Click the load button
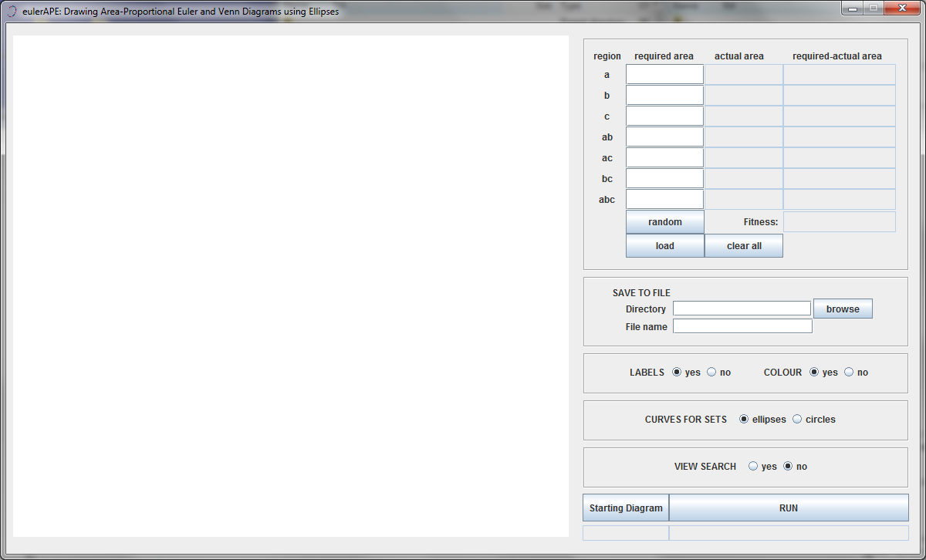Viewport: 926px width, 560px height. click(x=665, y=246)
